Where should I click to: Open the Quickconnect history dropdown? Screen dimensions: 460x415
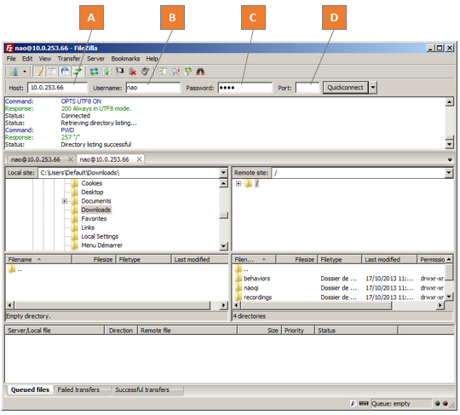[373, 88]
